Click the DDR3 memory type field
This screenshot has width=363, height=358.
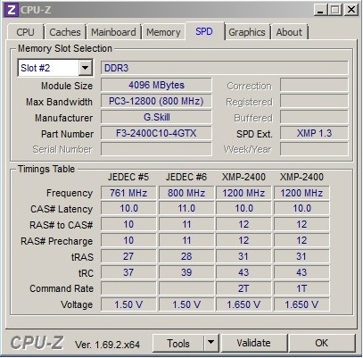tap(225, 68)
